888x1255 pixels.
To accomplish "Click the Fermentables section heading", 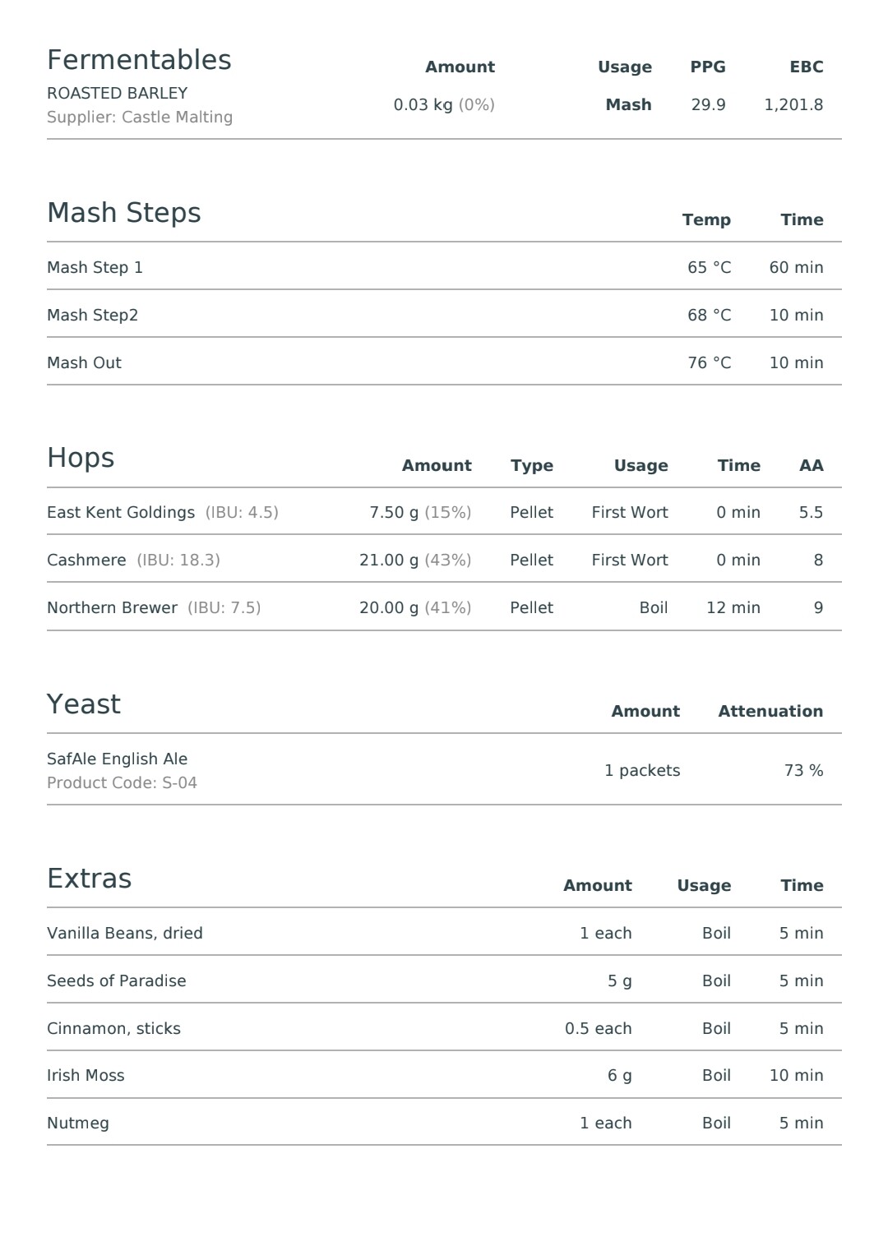I will 139,60.
